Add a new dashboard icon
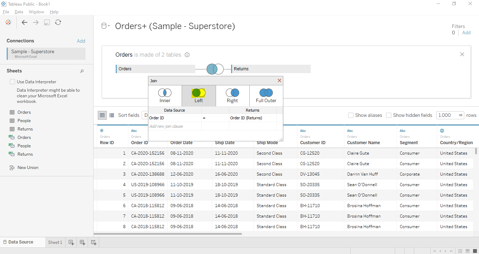Screen dimensions: 479x254 coord(82,242)
